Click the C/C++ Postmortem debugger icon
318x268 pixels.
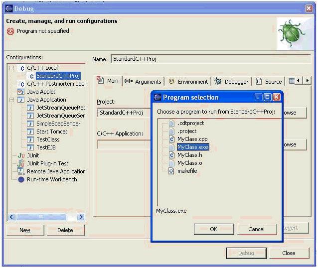(21, 84)
